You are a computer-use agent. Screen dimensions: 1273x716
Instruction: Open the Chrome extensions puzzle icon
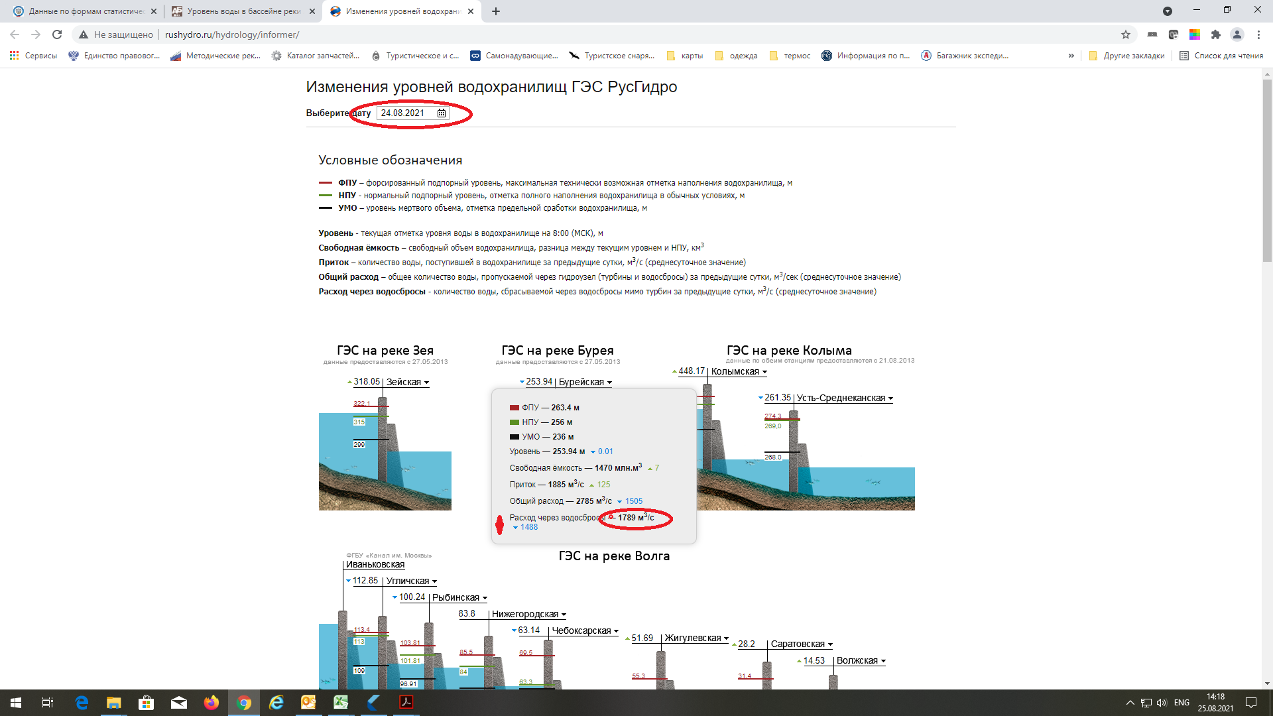pos(1215,34)
